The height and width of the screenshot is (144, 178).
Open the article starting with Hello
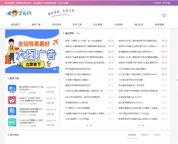[x=78, y=119]
